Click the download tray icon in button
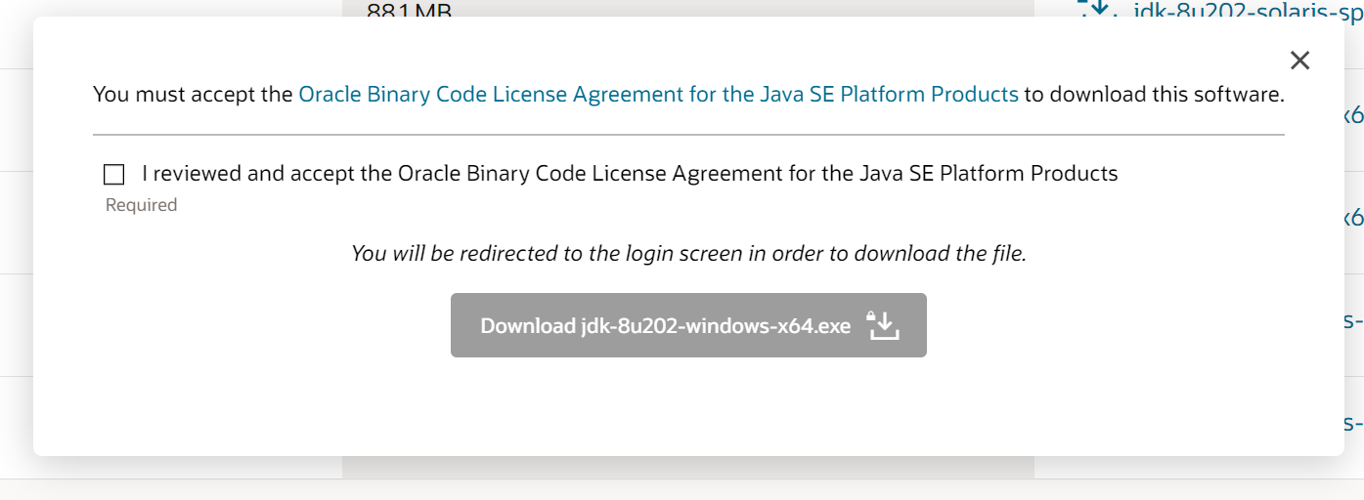Image resolution: width=1364 pixels, height=500 pixels. (x=883, y=325)
